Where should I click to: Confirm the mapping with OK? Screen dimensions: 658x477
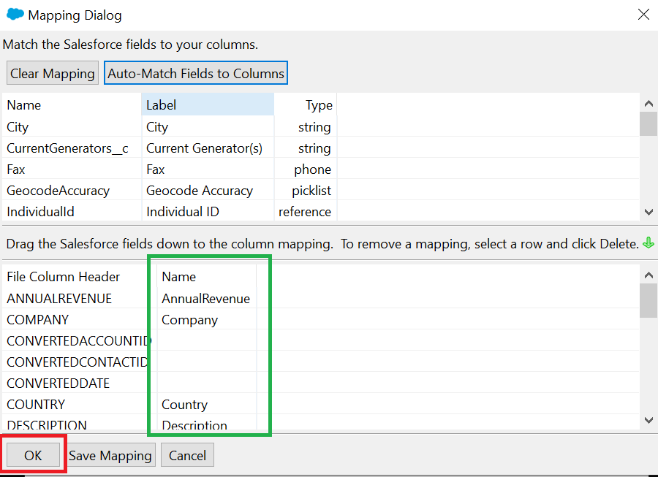coord(33,455)
